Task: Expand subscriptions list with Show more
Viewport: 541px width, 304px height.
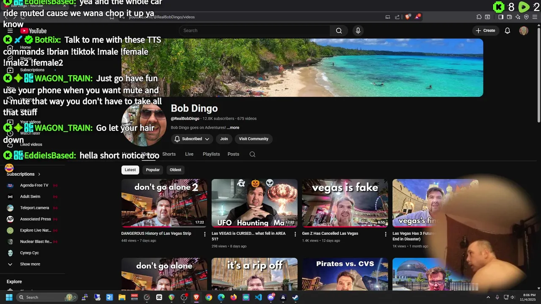Action: (x=30, y=264)
